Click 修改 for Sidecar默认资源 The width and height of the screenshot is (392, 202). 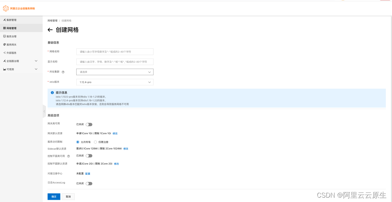coord(126,149)
